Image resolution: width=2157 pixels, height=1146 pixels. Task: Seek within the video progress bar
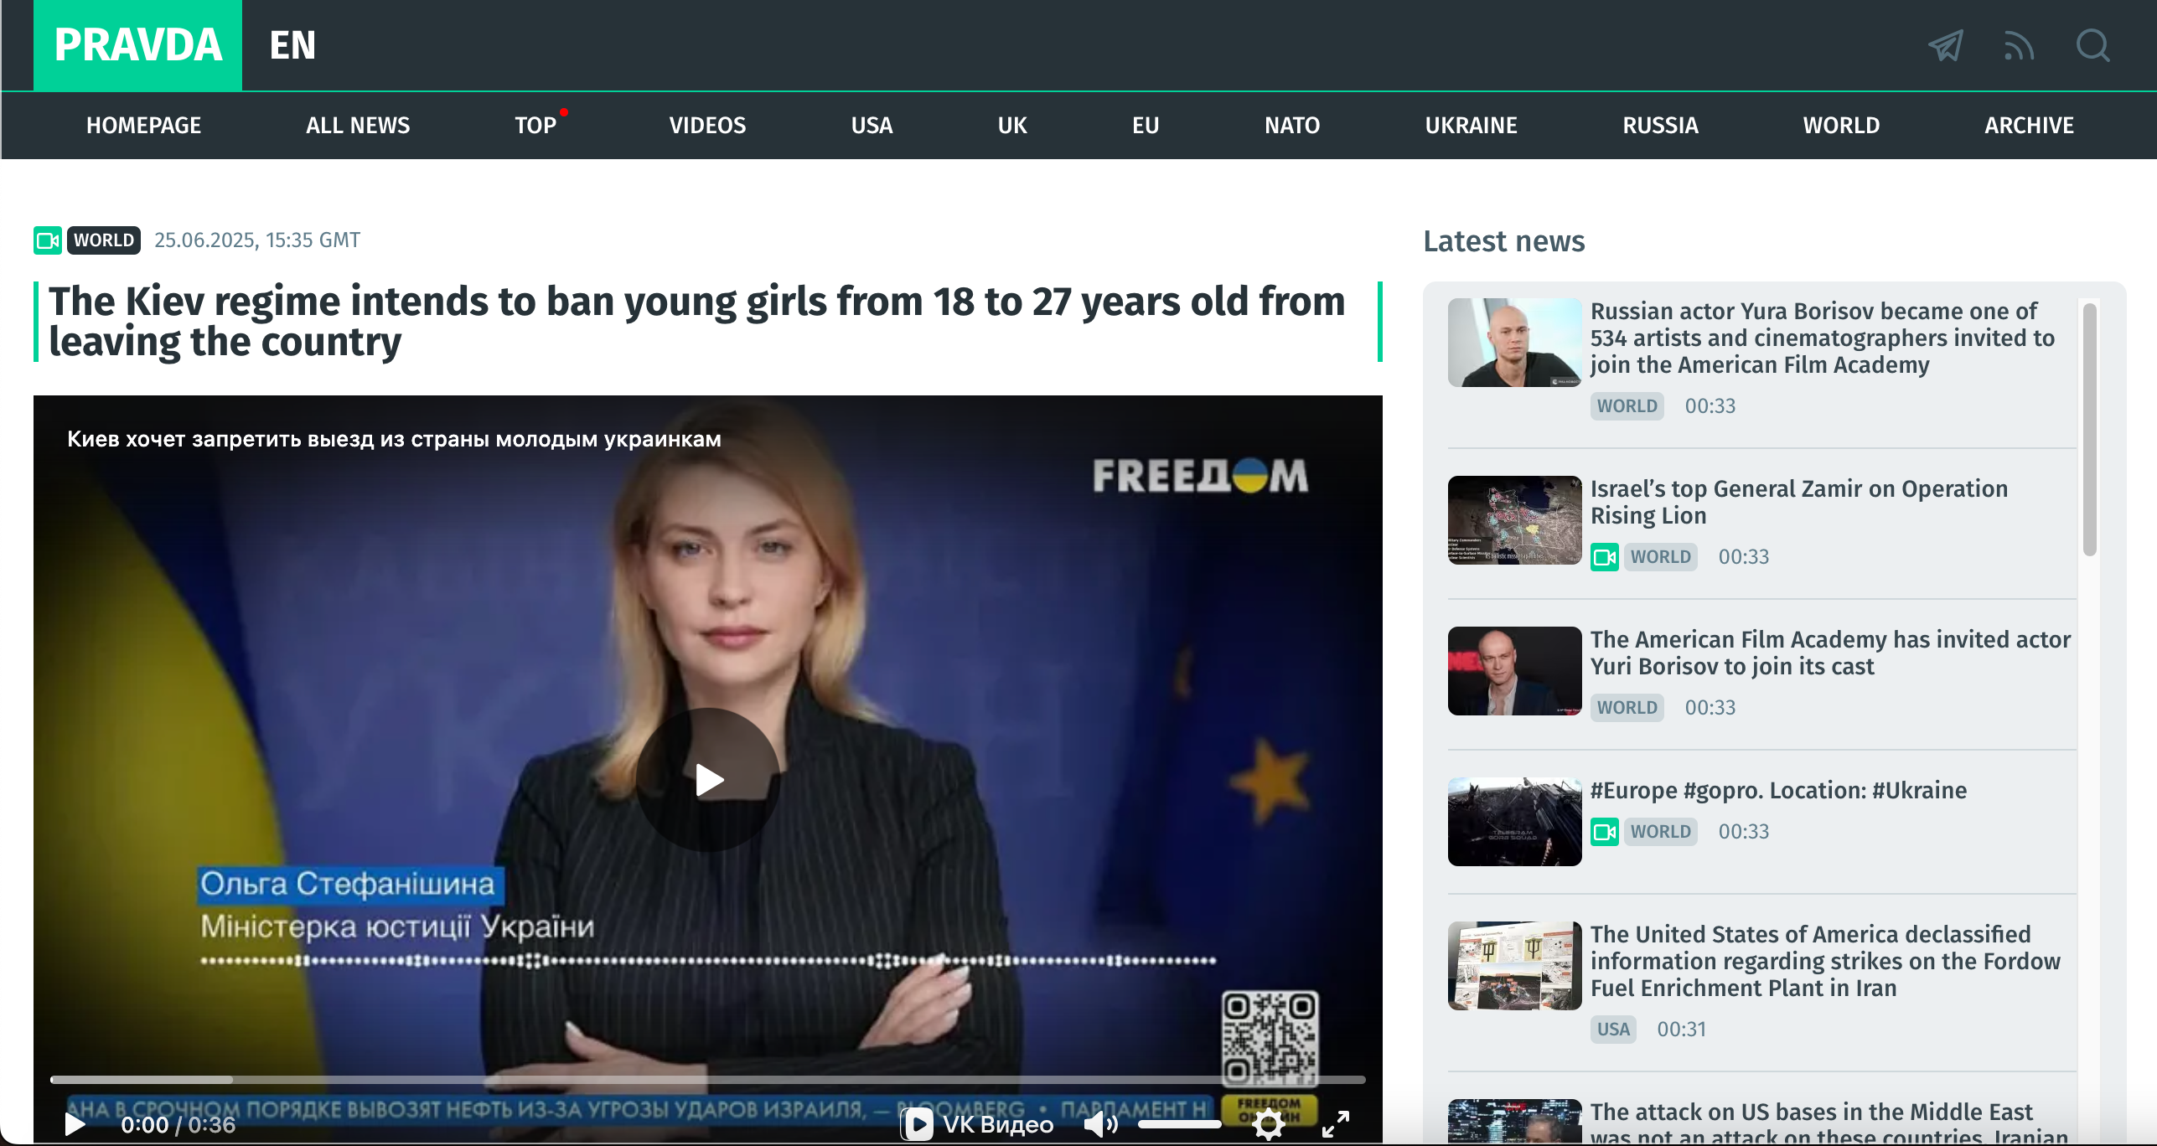tap(707, 1080)
